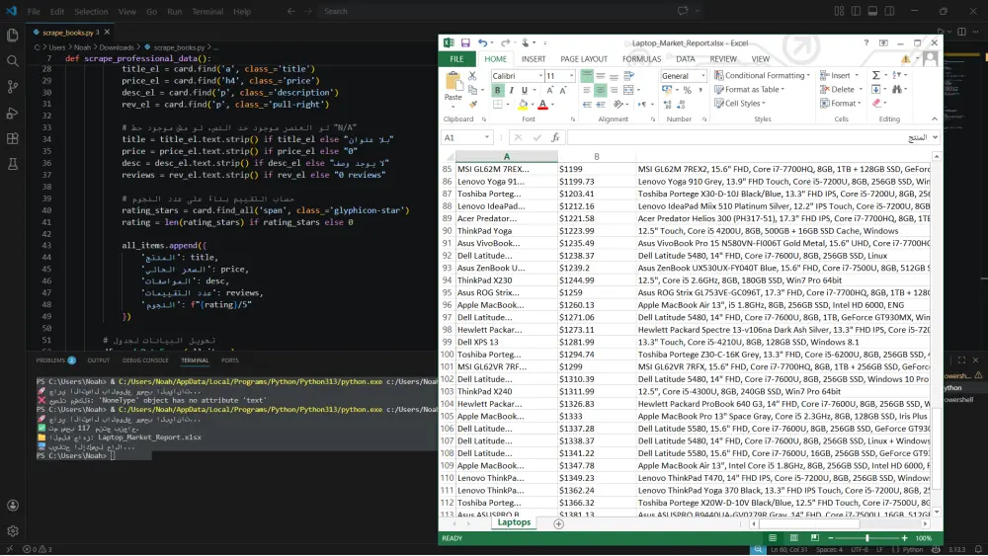
Task: Switch to the Excel FORMULAS tab
Action: pyautogui.click(x=641, y=59)
